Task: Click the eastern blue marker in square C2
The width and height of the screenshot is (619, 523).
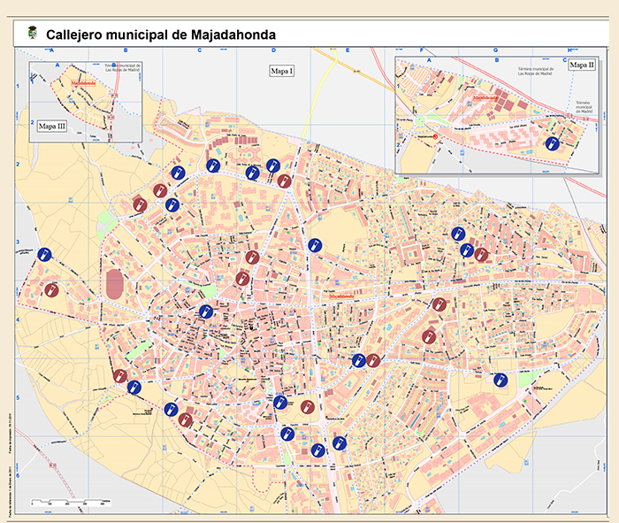Action: [x=213, y=165]
